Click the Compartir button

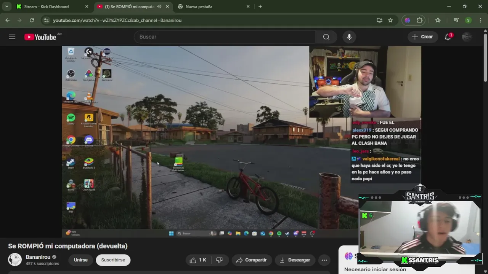tap(252, 260)
